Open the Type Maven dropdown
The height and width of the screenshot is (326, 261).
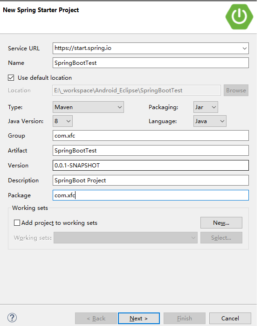(x=88, y=107)
